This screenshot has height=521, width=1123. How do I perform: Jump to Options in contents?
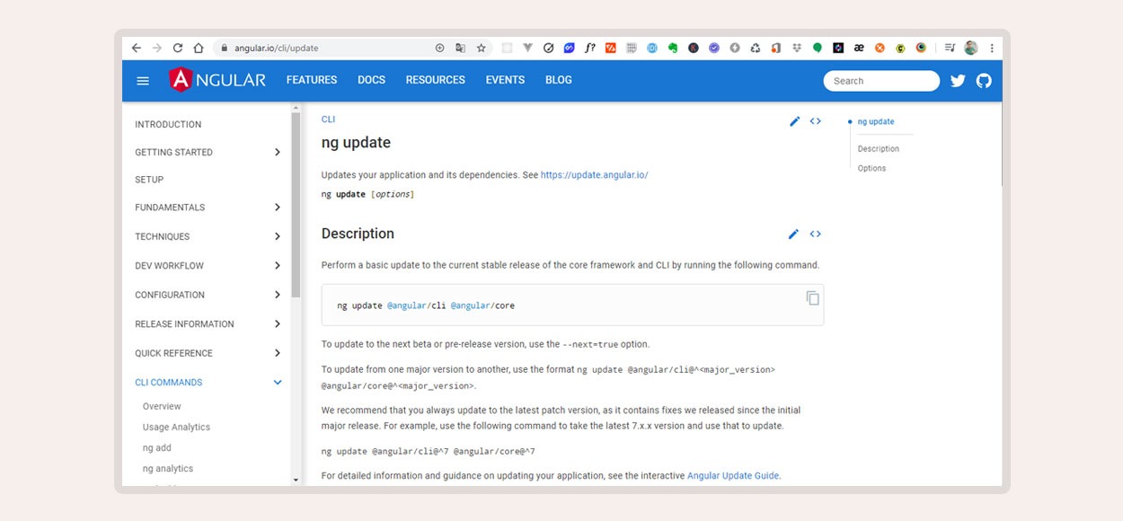click(x=872, y=169)
